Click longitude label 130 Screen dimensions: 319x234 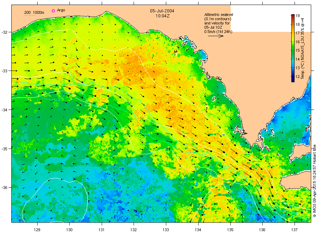(x=69, y=230)
